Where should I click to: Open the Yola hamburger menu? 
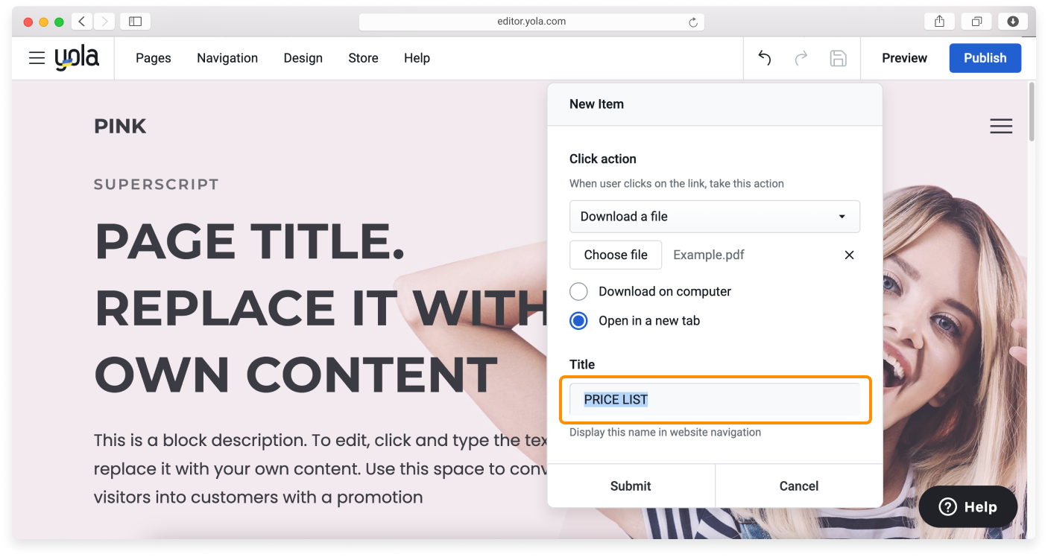[x=36, y=57]
